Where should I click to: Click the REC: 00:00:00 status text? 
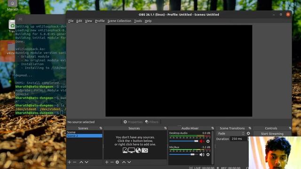230,168
